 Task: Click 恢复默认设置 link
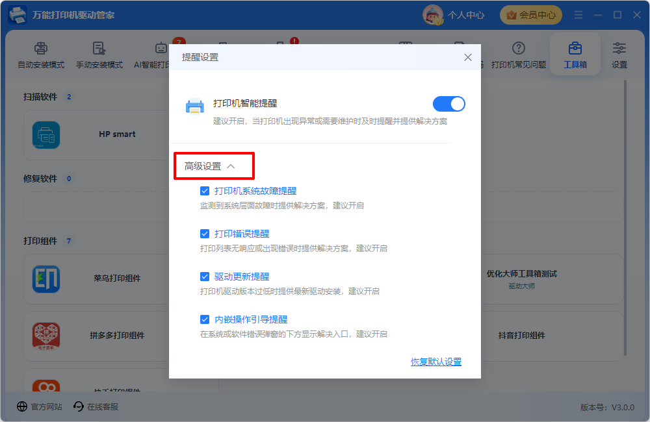point(436,362)
